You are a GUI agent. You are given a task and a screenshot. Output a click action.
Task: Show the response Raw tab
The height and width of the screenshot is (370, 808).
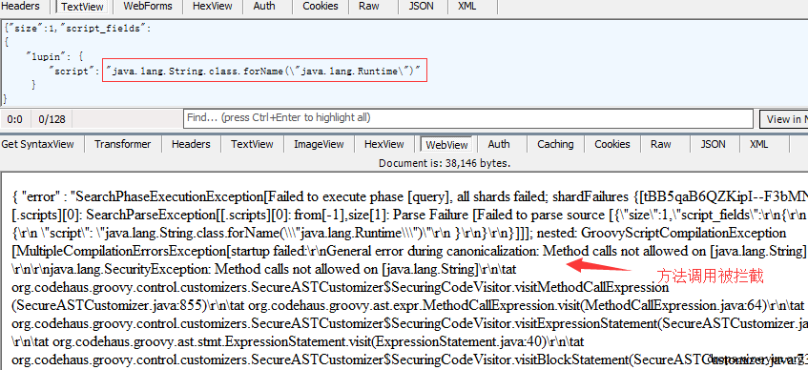(x=661, y=144)
